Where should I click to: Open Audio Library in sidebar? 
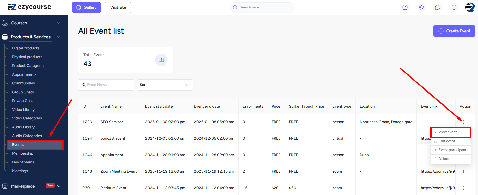click(x=23, y=127)
